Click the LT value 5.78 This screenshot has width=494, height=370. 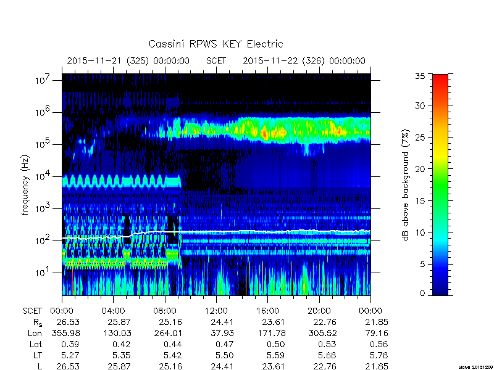click(379, 355)
